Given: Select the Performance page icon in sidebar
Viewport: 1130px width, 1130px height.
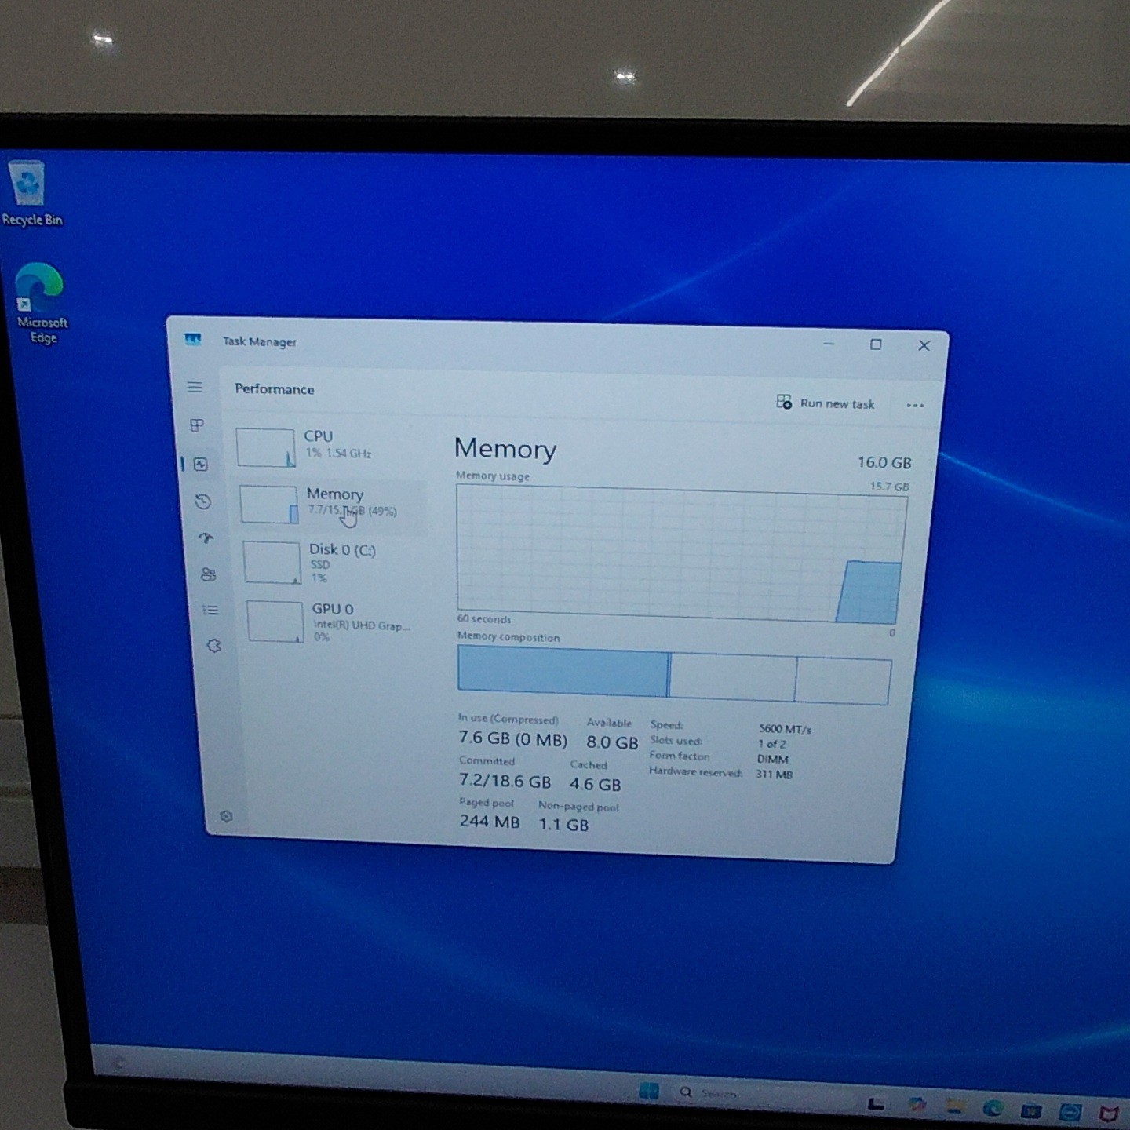Looking at the screenshot, I should [201, 465].
